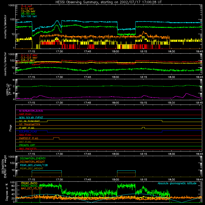Click the 18:00 tick label under the top keV panel
205x205 pixels.
pyautogui.click(x=115, y=52)
